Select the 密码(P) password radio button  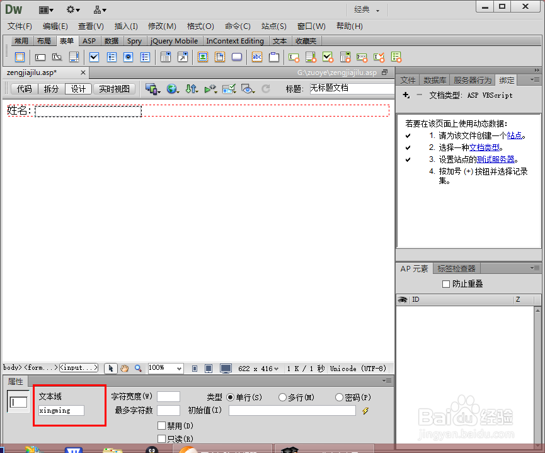click(339, 398)
